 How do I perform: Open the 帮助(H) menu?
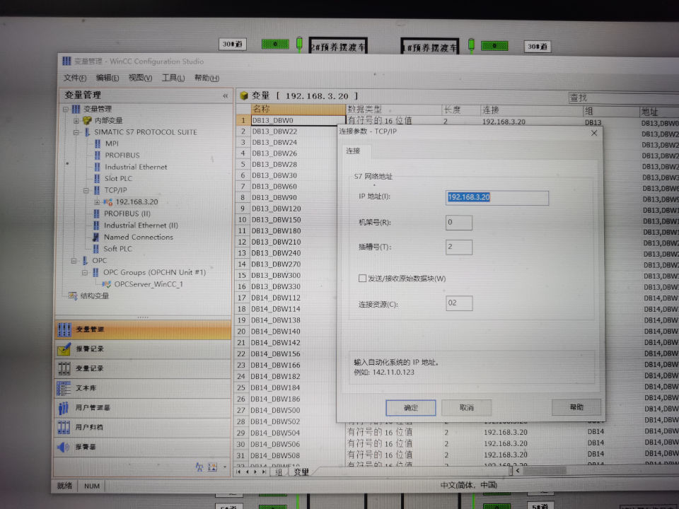tap(207, 78)
